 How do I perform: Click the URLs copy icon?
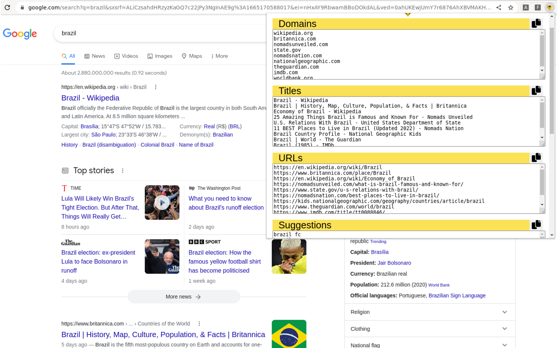536,157
